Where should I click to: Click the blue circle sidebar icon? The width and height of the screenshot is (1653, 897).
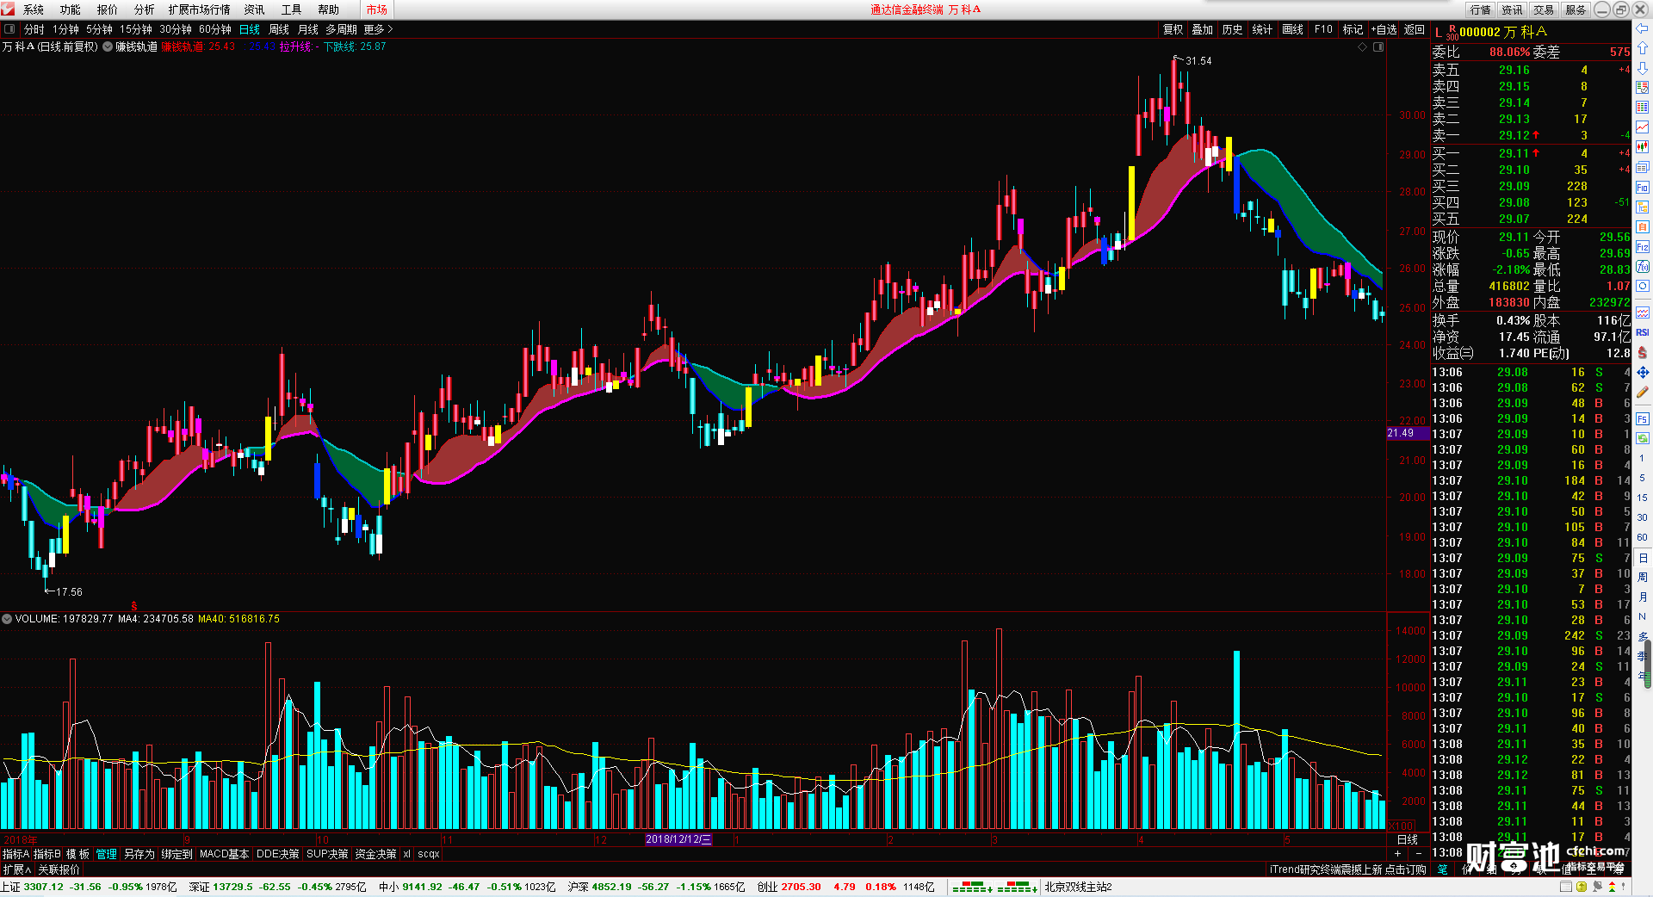pyautogui.click(x=1643, y=287)
